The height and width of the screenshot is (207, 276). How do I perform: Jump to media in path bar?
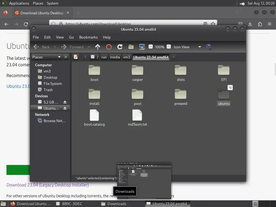[115, 57]
